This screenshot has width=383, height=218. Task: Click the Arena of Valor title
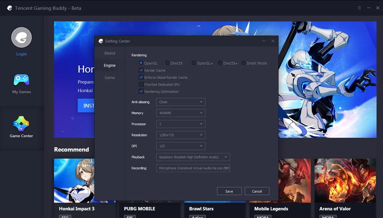pos(335,209)
